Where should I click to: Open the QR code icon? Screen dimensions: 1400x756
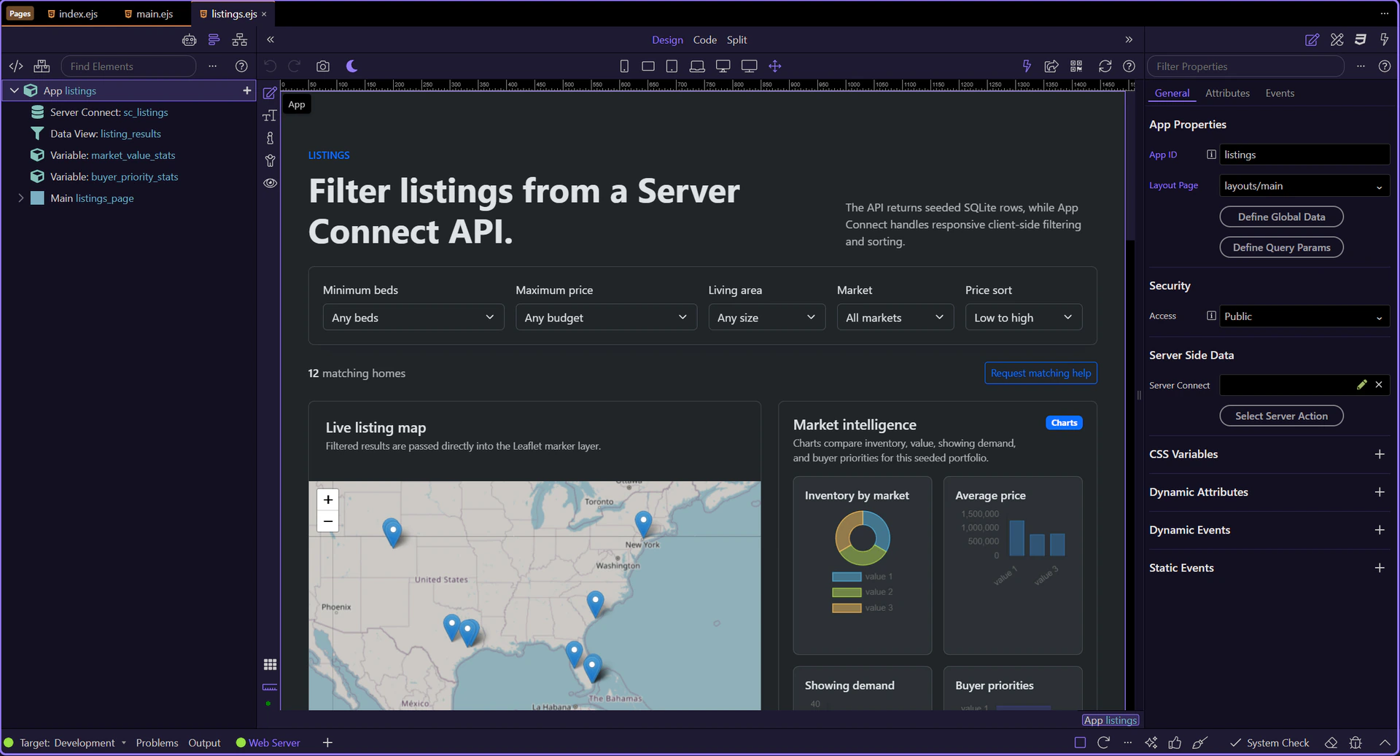tap(1076, 66)
